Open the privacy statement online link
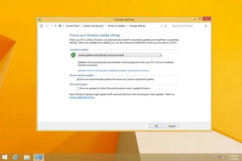Screen dimensions: 242x161 click(x=82, y=97)
